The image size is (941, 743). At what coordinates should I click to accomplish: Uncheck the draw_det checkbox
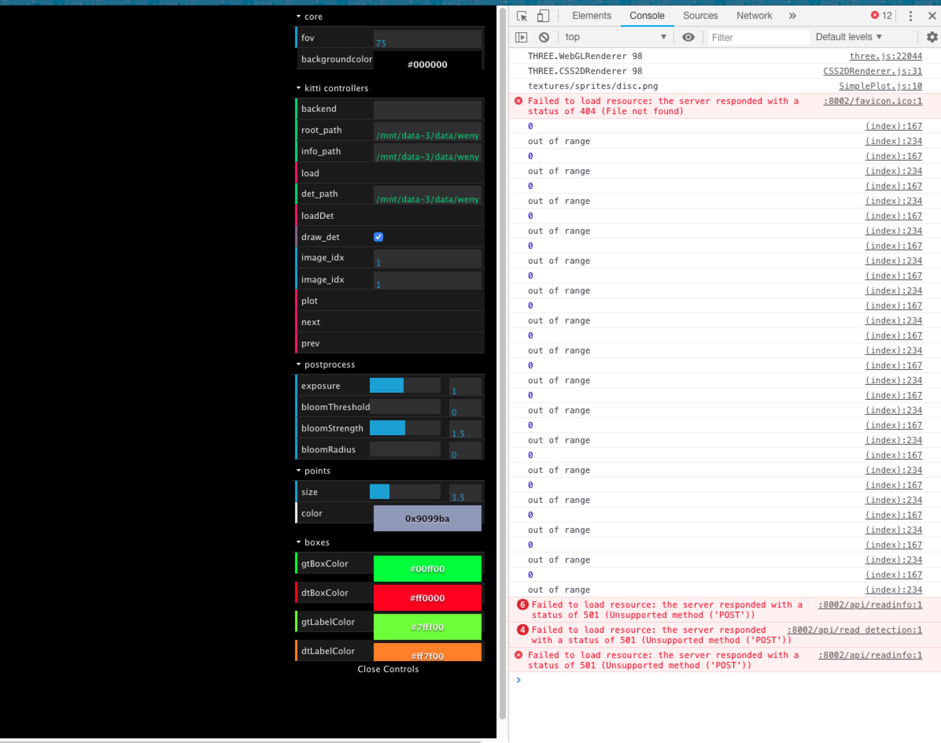[x=378, y=237]
